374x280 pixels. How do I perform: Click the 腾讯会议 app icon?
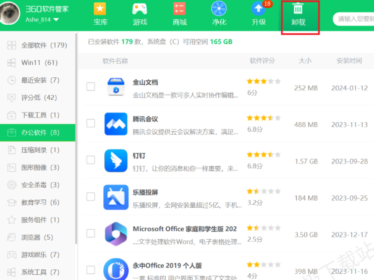116,124
